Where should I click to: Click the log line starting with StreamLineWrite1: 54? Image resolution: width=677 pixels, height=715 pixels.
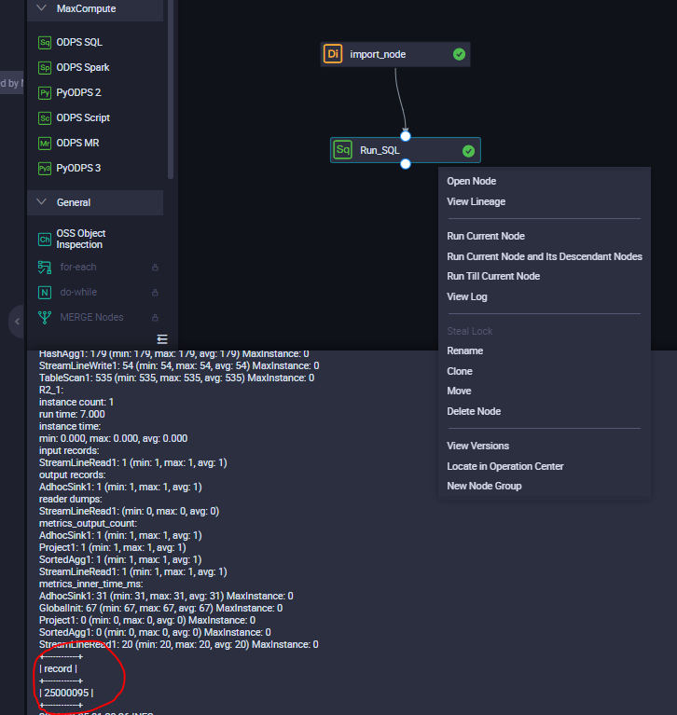point(179,365)
